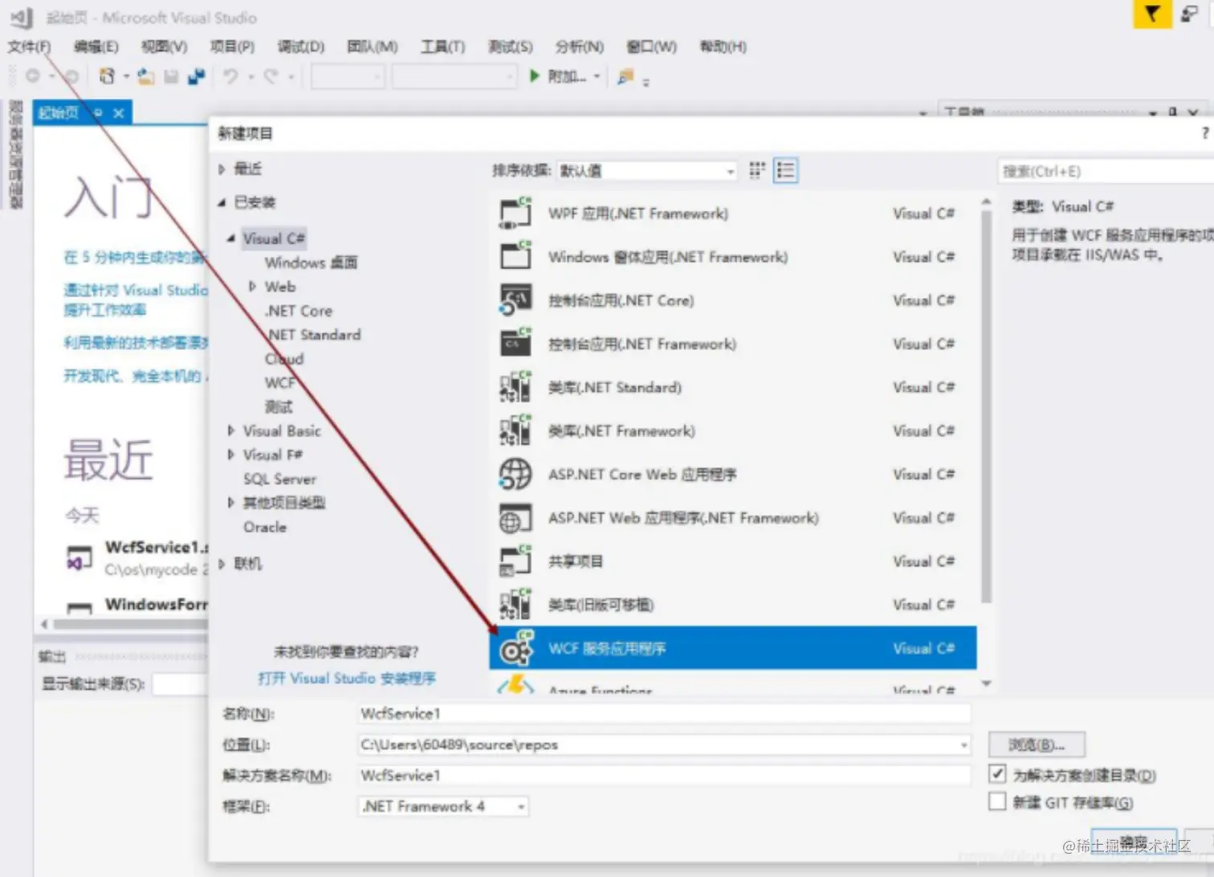Select ASP.NET Web Application (.NET Framework) template
The height and width of the screenshot is (877, 1214).
[732, 518]
